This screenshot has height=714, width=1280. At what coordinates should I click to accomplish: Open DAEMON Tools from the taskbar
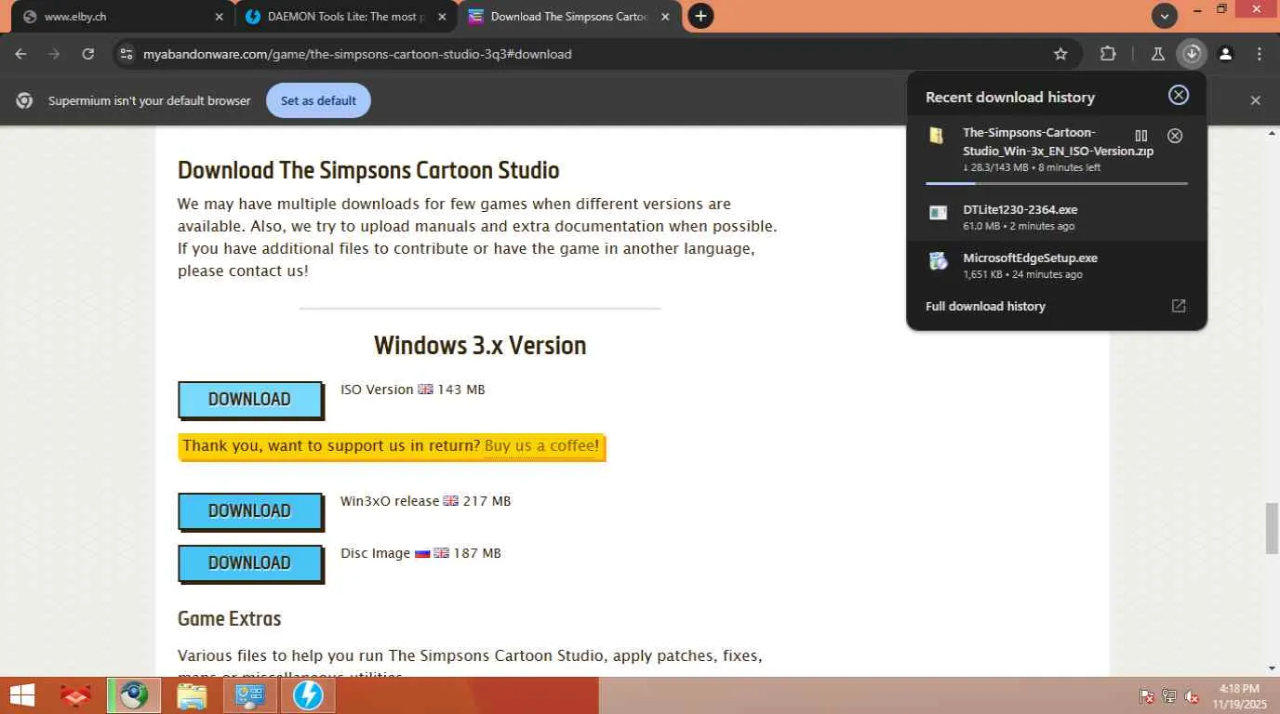coord(308,695)
